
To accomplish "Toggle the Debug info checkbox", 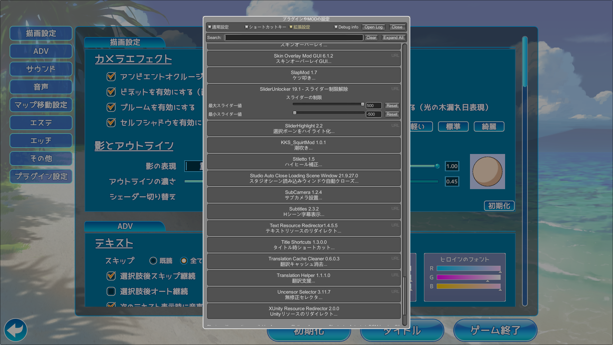I will (336, 27).
